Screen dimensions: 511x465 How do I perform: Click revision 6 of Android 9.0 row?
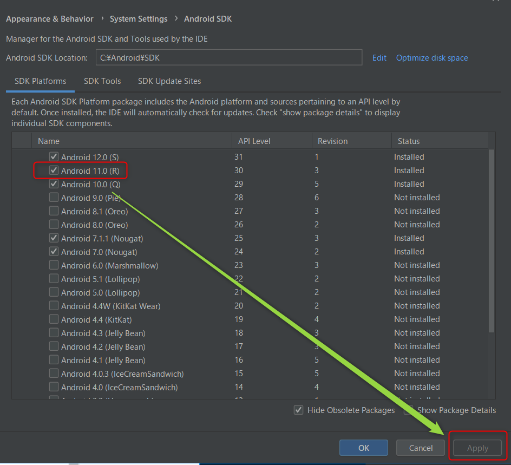(317, 198)
